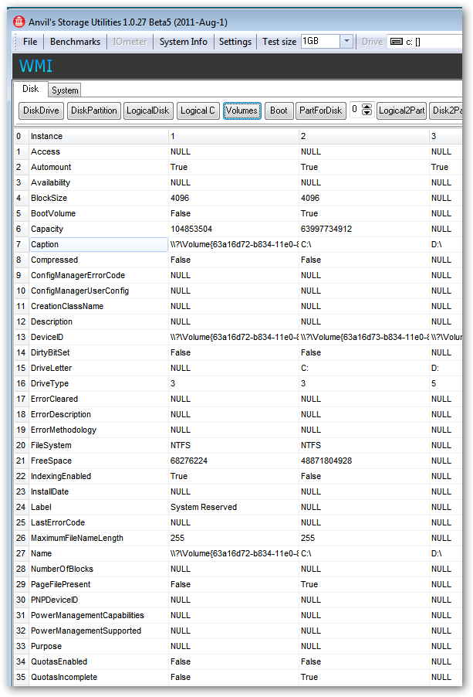Select the IndexingEnabled row label
The width and height of the screenshot is (473, 697).
(61, 477)
